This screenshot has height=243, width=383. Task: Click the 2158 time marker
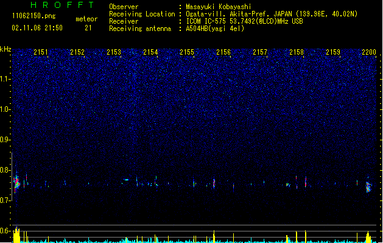[297, 52]
